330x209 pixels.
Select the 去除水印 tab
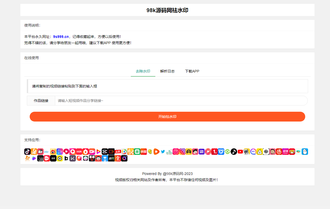click(x=143, y=71)
